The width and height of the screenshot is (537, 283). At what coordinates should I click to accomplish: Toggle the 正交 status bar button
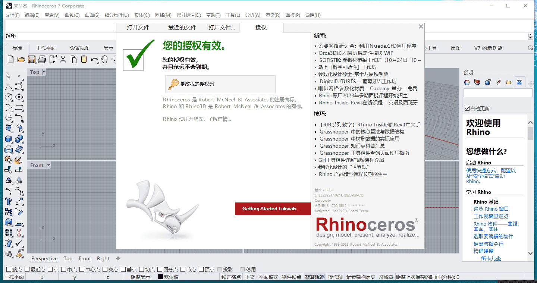click(x=250, y=277)
